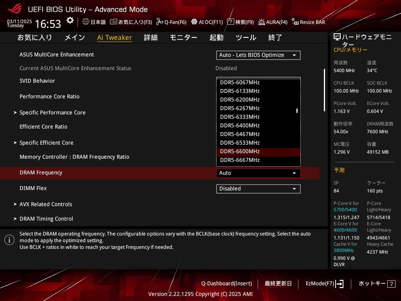Expand the AVX Related Controls submenu
Viewport: 401px width, 301px height.
[46, 204]
